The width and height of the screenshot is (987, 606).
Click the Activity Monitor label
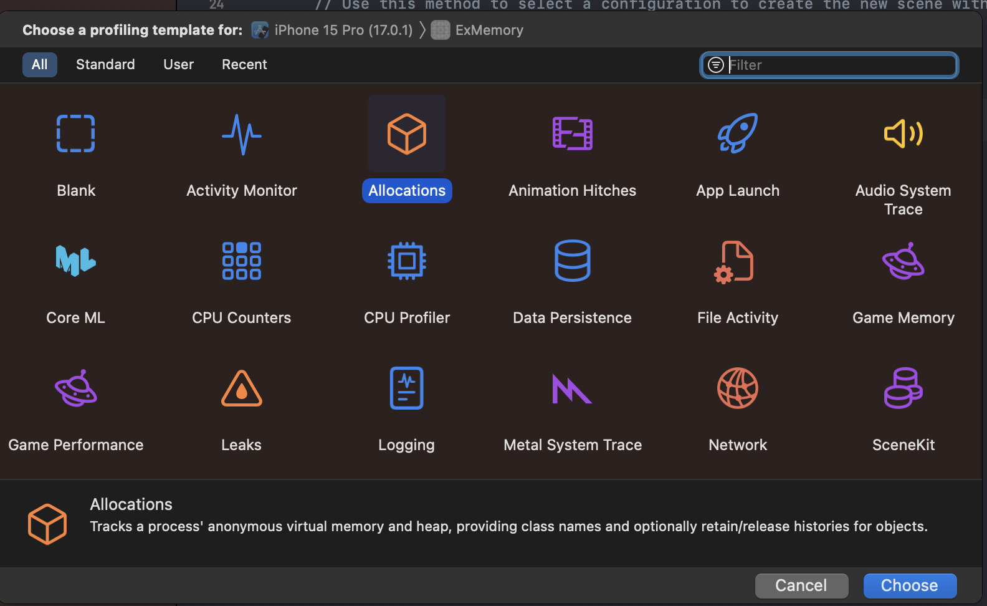coord(242,191)
